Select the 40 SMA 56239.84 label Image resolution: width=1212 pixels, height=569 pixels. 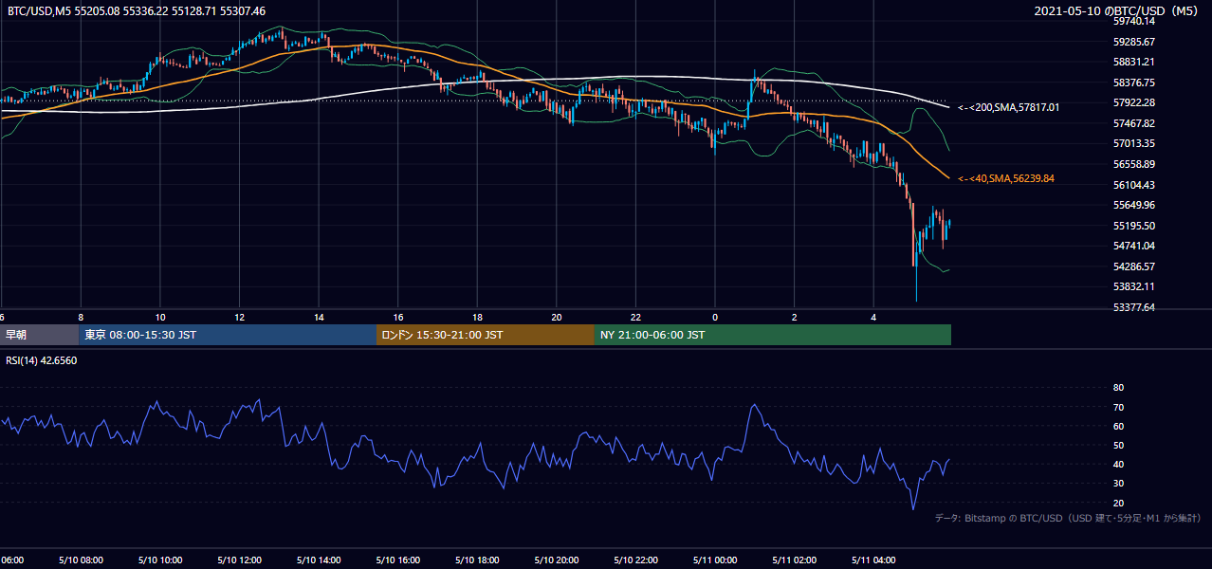1006,178
